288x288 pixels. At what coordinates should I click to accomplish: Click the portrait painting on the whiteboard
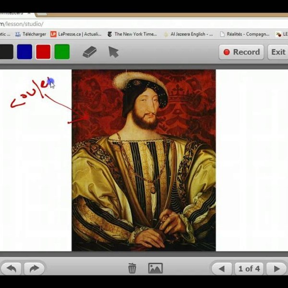(x=144, y=160)
